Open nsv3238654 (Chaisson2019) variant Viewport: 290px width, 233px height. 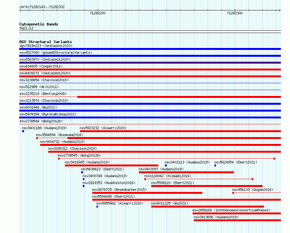coord(44,80)
